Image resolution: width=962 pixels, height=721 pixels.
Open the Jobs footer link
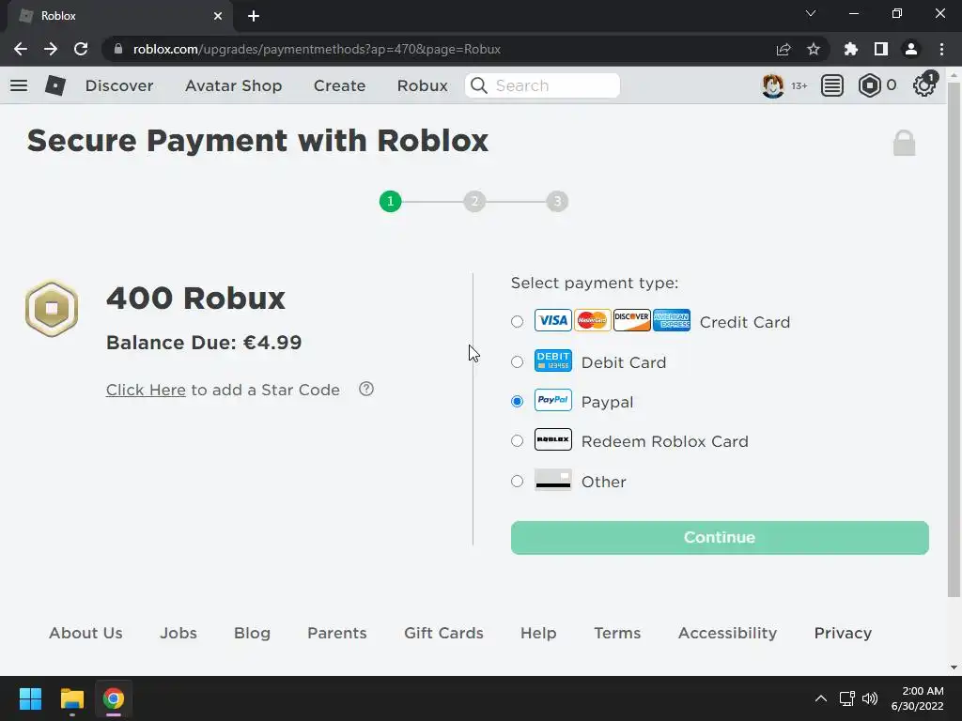178,633
